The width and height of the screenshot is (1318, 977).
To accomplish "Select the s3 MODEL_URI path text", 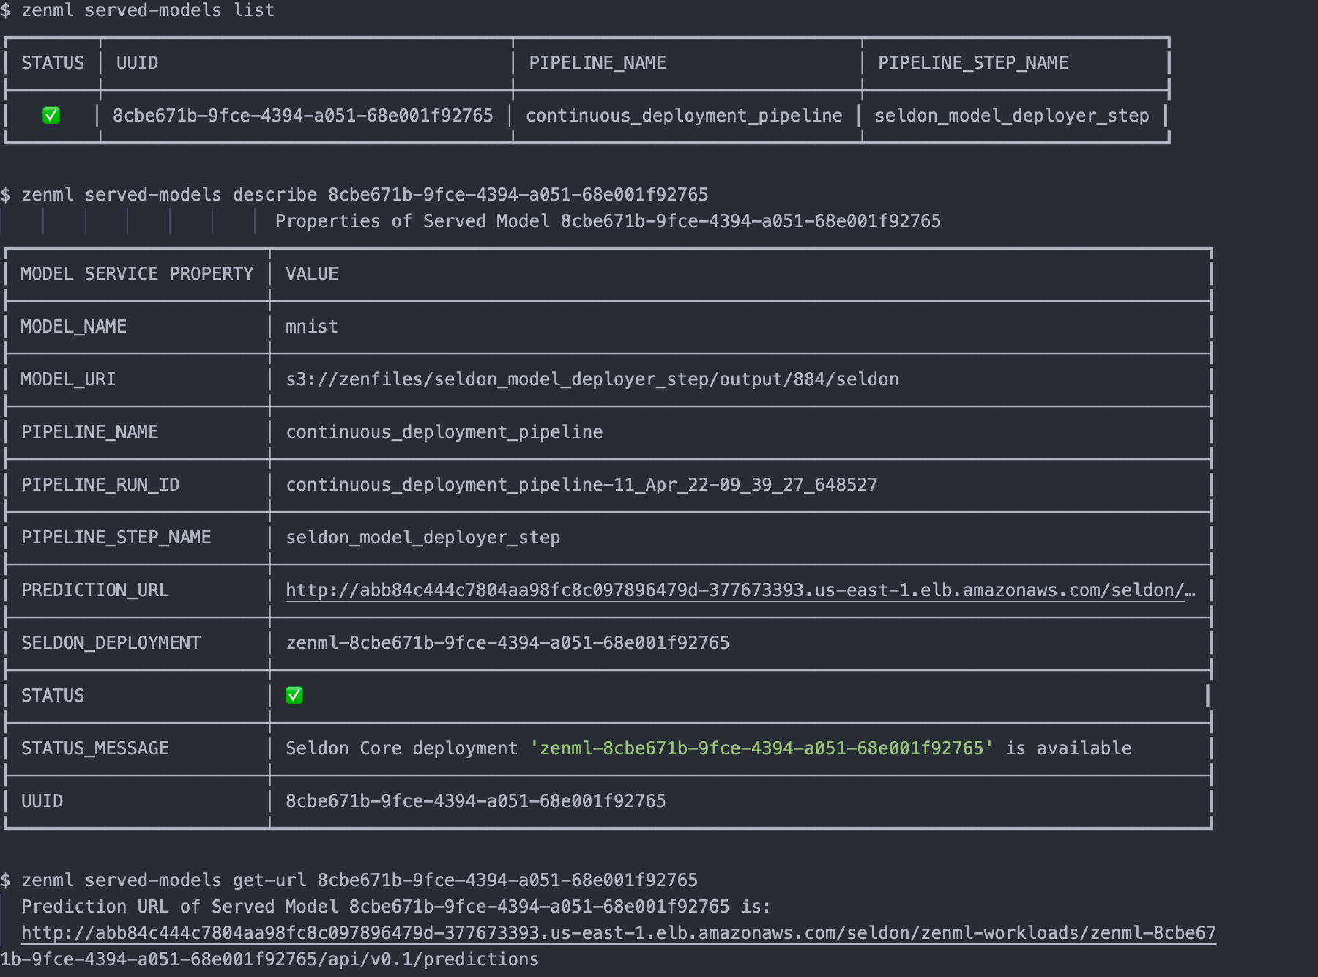I will pos(592,379).
